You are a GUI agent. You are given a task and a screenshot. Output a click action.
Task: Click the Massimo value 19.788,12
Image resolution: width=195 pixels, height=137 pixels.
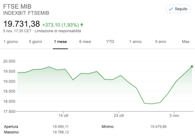(x=61, y=132)
